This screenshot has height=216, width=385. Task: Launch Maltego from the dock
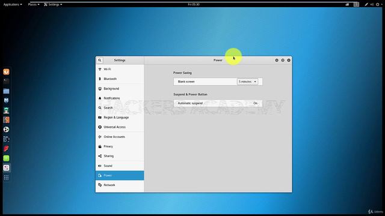tap(7, 139)
